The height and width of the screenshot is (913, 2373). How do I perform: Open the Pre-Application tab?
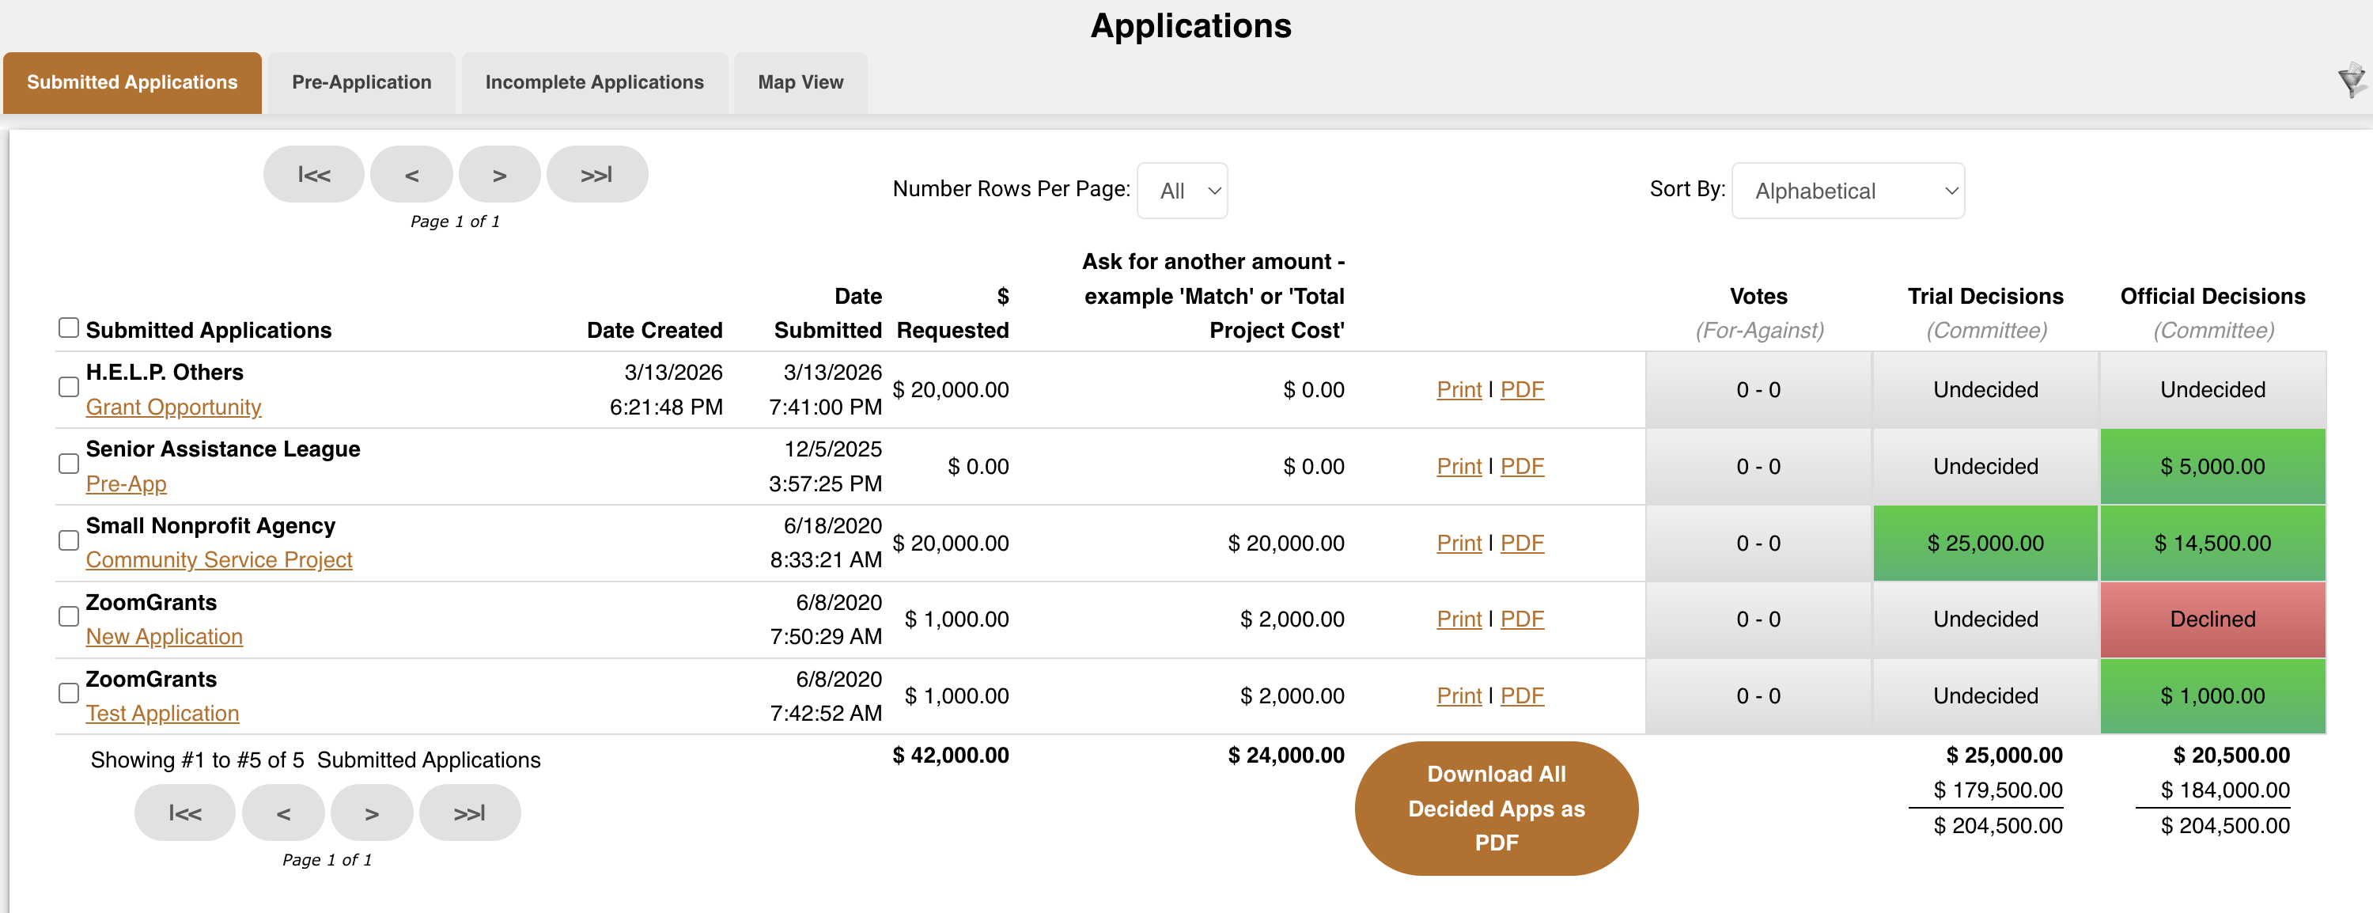pos(361,83)
